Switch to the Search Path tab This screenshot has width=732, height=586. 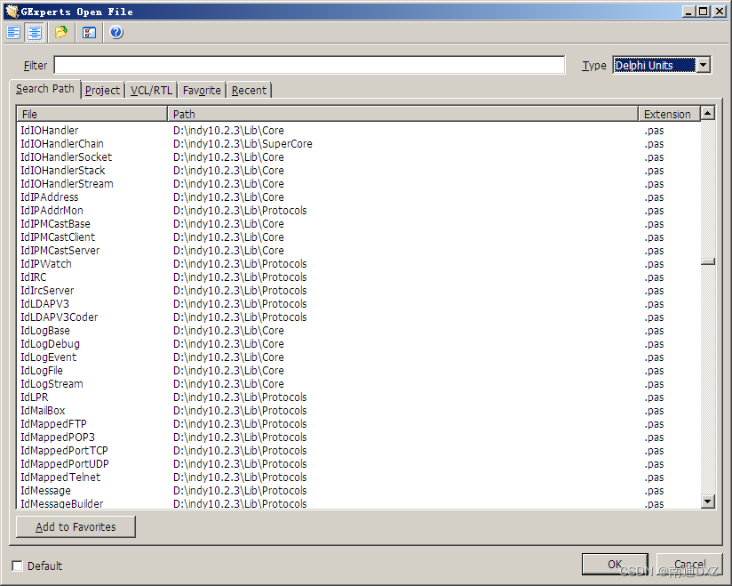(x=44, y=89)
